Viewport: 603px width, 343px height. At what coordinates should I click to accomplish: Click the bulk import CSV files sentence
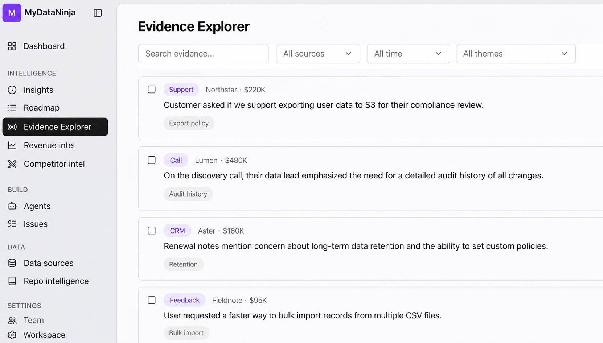(302, 315)
